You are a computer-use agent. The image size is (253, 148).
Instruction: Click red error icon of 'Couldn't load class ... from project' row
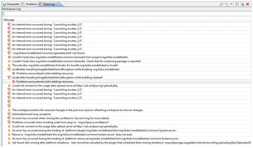9,57
